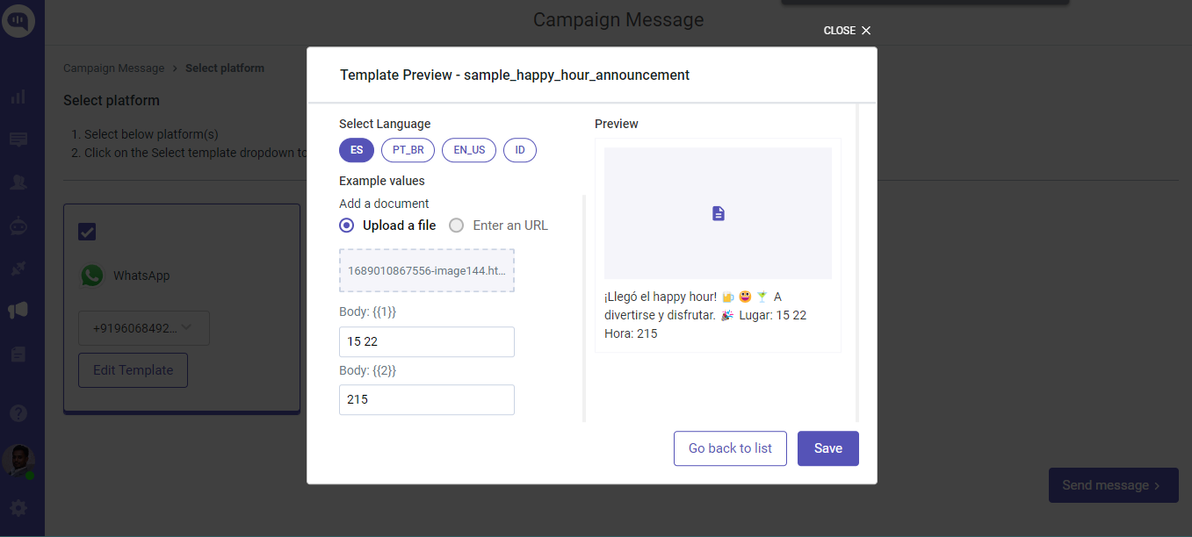This screenshot has height=537, width=1192.
Task: Click the WhatsApp platform label
Action: click(141, 276)
